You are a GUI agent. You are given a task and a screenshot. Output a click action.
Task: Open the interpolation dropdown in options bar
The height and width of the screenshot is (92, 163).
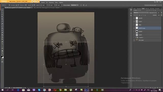75,5
